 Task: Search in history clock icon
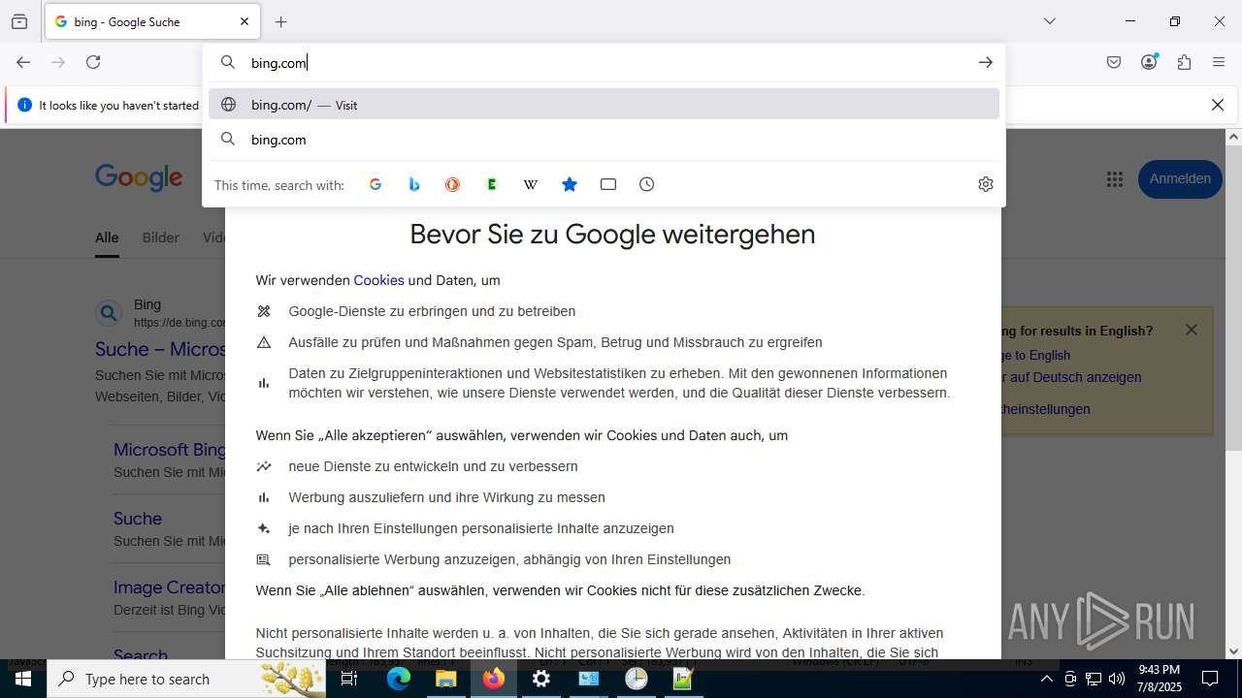(x=647, y=184)
